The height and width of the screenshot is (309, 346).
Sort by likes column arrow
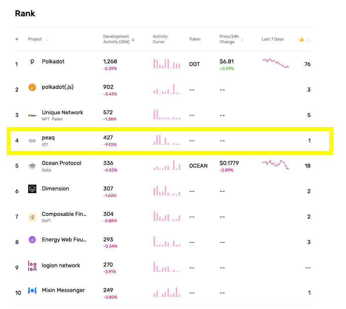click(x=309, y=39)
